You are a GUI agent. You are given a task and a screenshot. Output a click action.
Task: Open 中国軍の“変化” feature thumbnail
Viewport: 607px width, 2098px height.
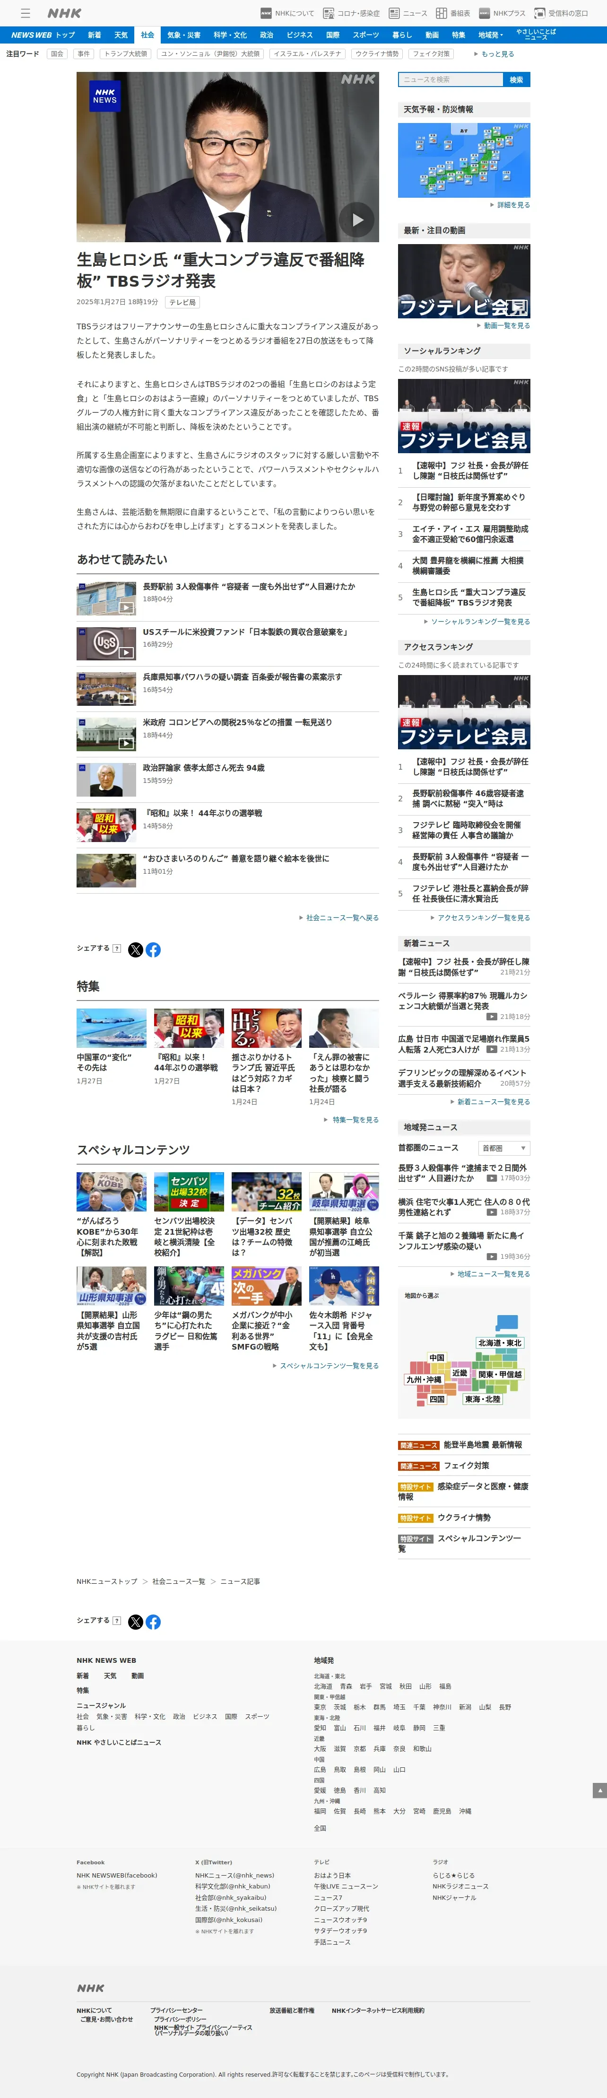pos(112,1028)
